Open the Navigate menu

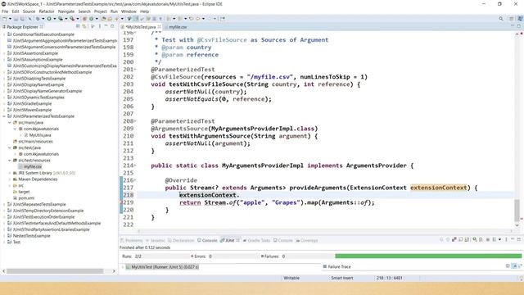coord(66,11)
